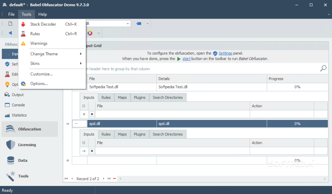
Task: Switch to Maps tab under spd.dll
Action: tap(122, 134)
